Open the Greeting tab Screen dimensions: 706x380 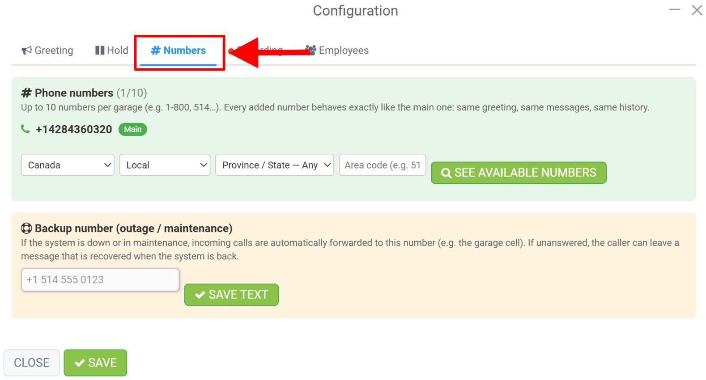[47, 51]
